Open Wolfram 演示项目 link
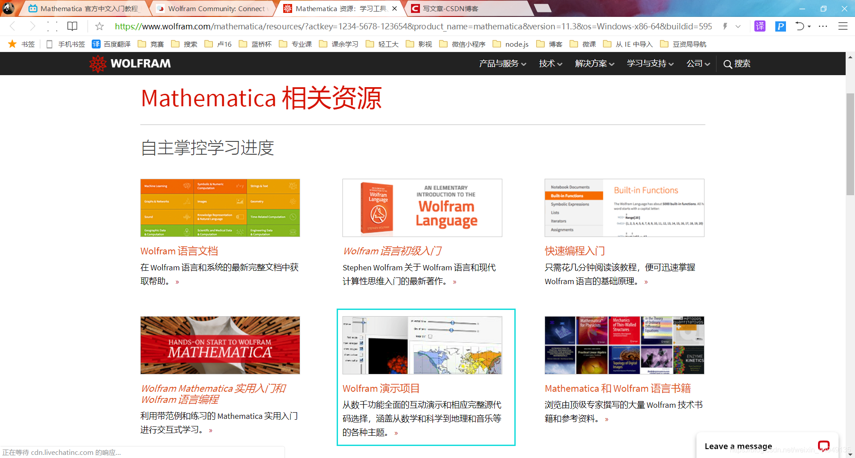Screen dimensions: 855x458 (381, 389)
